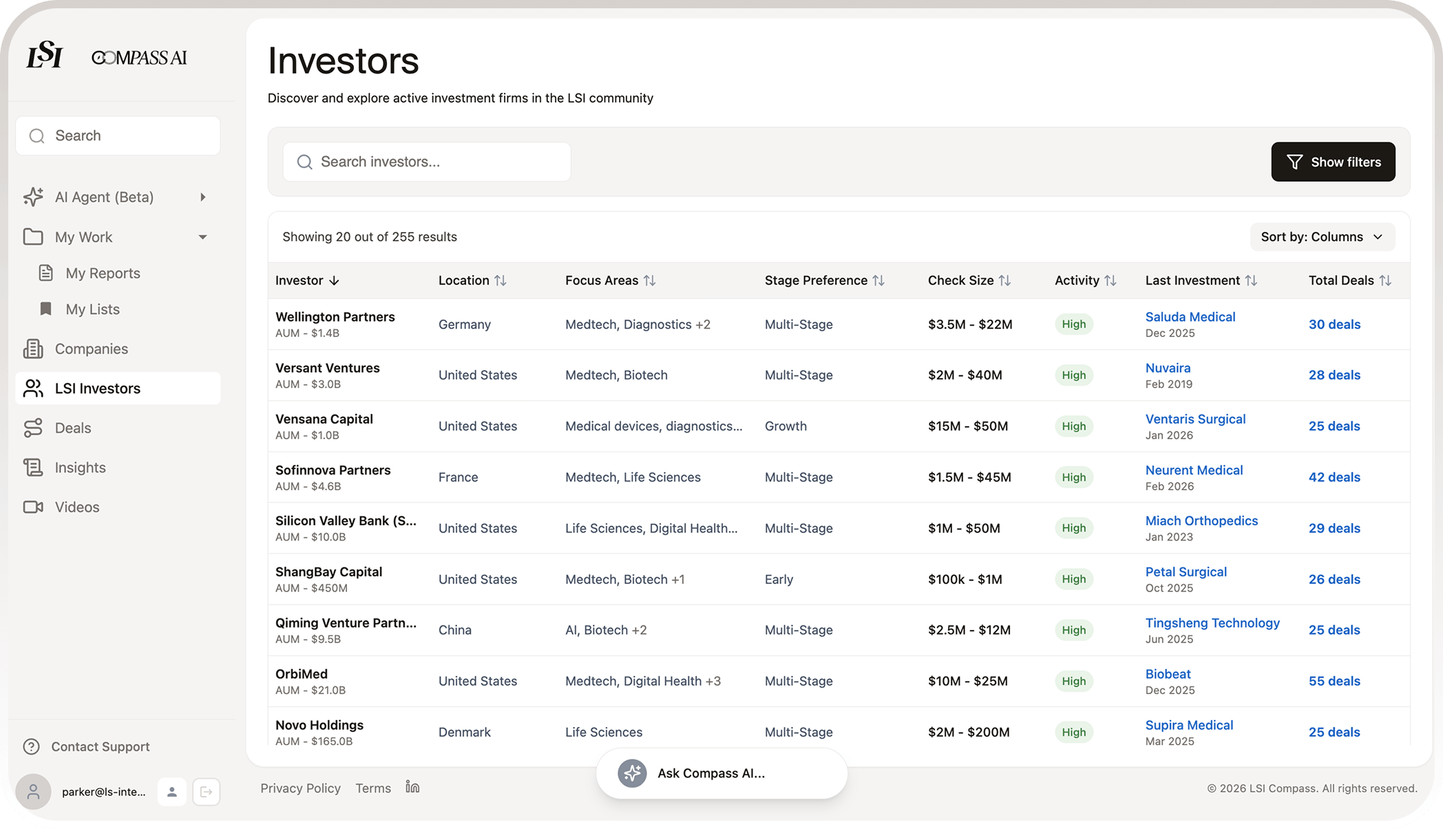Click the LinkedIn icon in footer
This screenshot has width=1443, height=829.
412,787
